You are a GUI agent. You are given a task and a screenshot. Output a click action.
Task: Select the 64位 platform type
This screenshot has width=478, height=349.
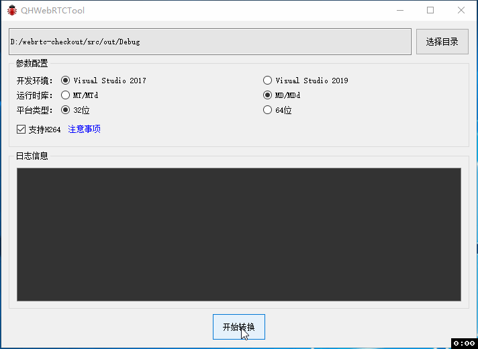(x=277, y=110)
